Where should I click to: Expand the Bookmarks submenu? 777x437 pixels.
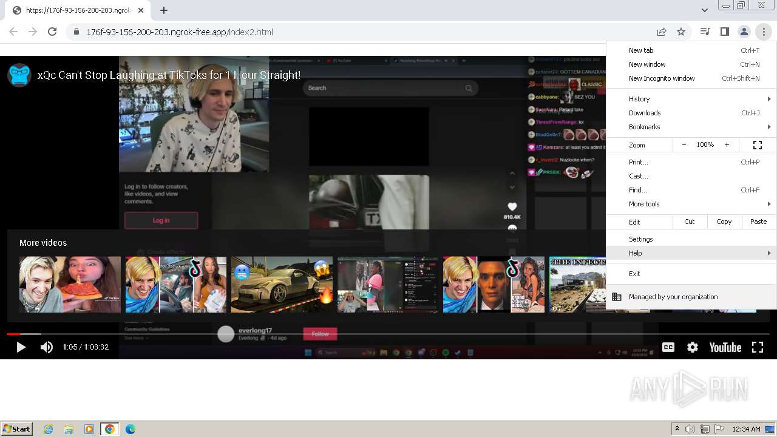691,127
